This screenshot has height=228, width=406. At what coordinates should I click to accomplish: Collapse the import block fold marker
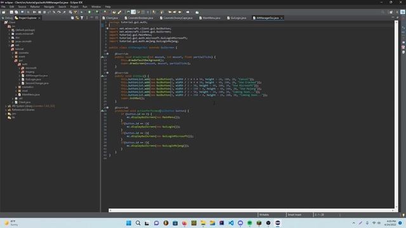107,28
